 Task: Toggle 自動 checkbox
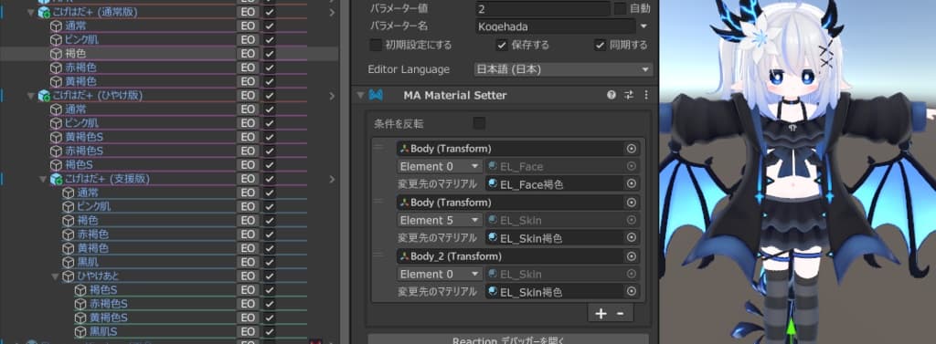(621, 8)
